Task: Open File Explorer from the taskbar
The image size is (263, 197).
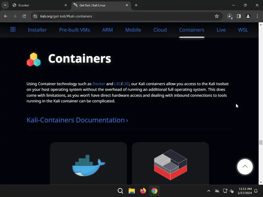Action: [132, 191]
